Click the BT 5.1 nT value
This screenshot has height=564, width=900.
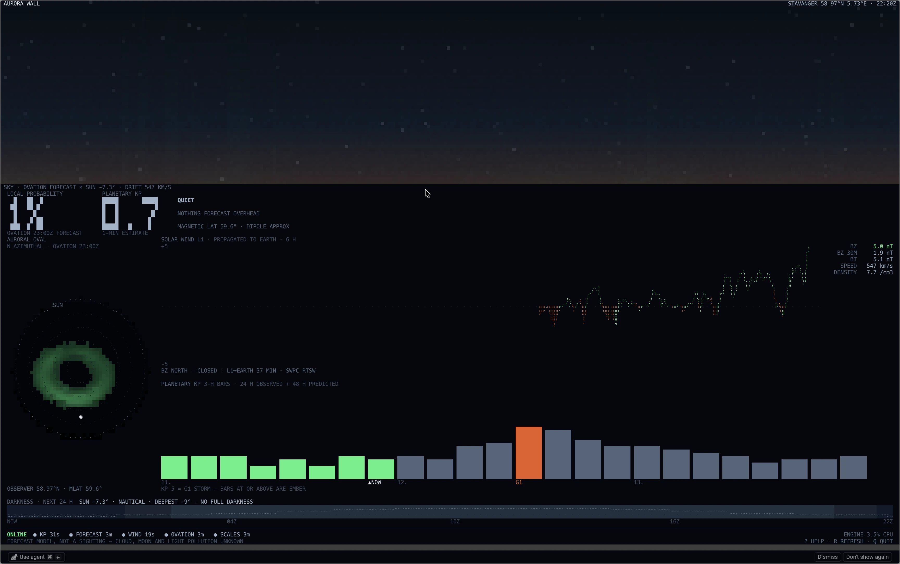coord(883,259)
